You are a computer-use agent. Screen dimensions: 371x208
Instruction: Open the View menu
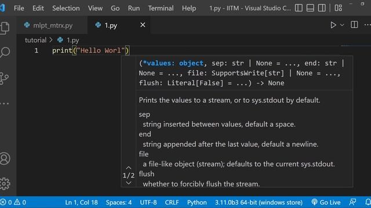pos(95,8)
